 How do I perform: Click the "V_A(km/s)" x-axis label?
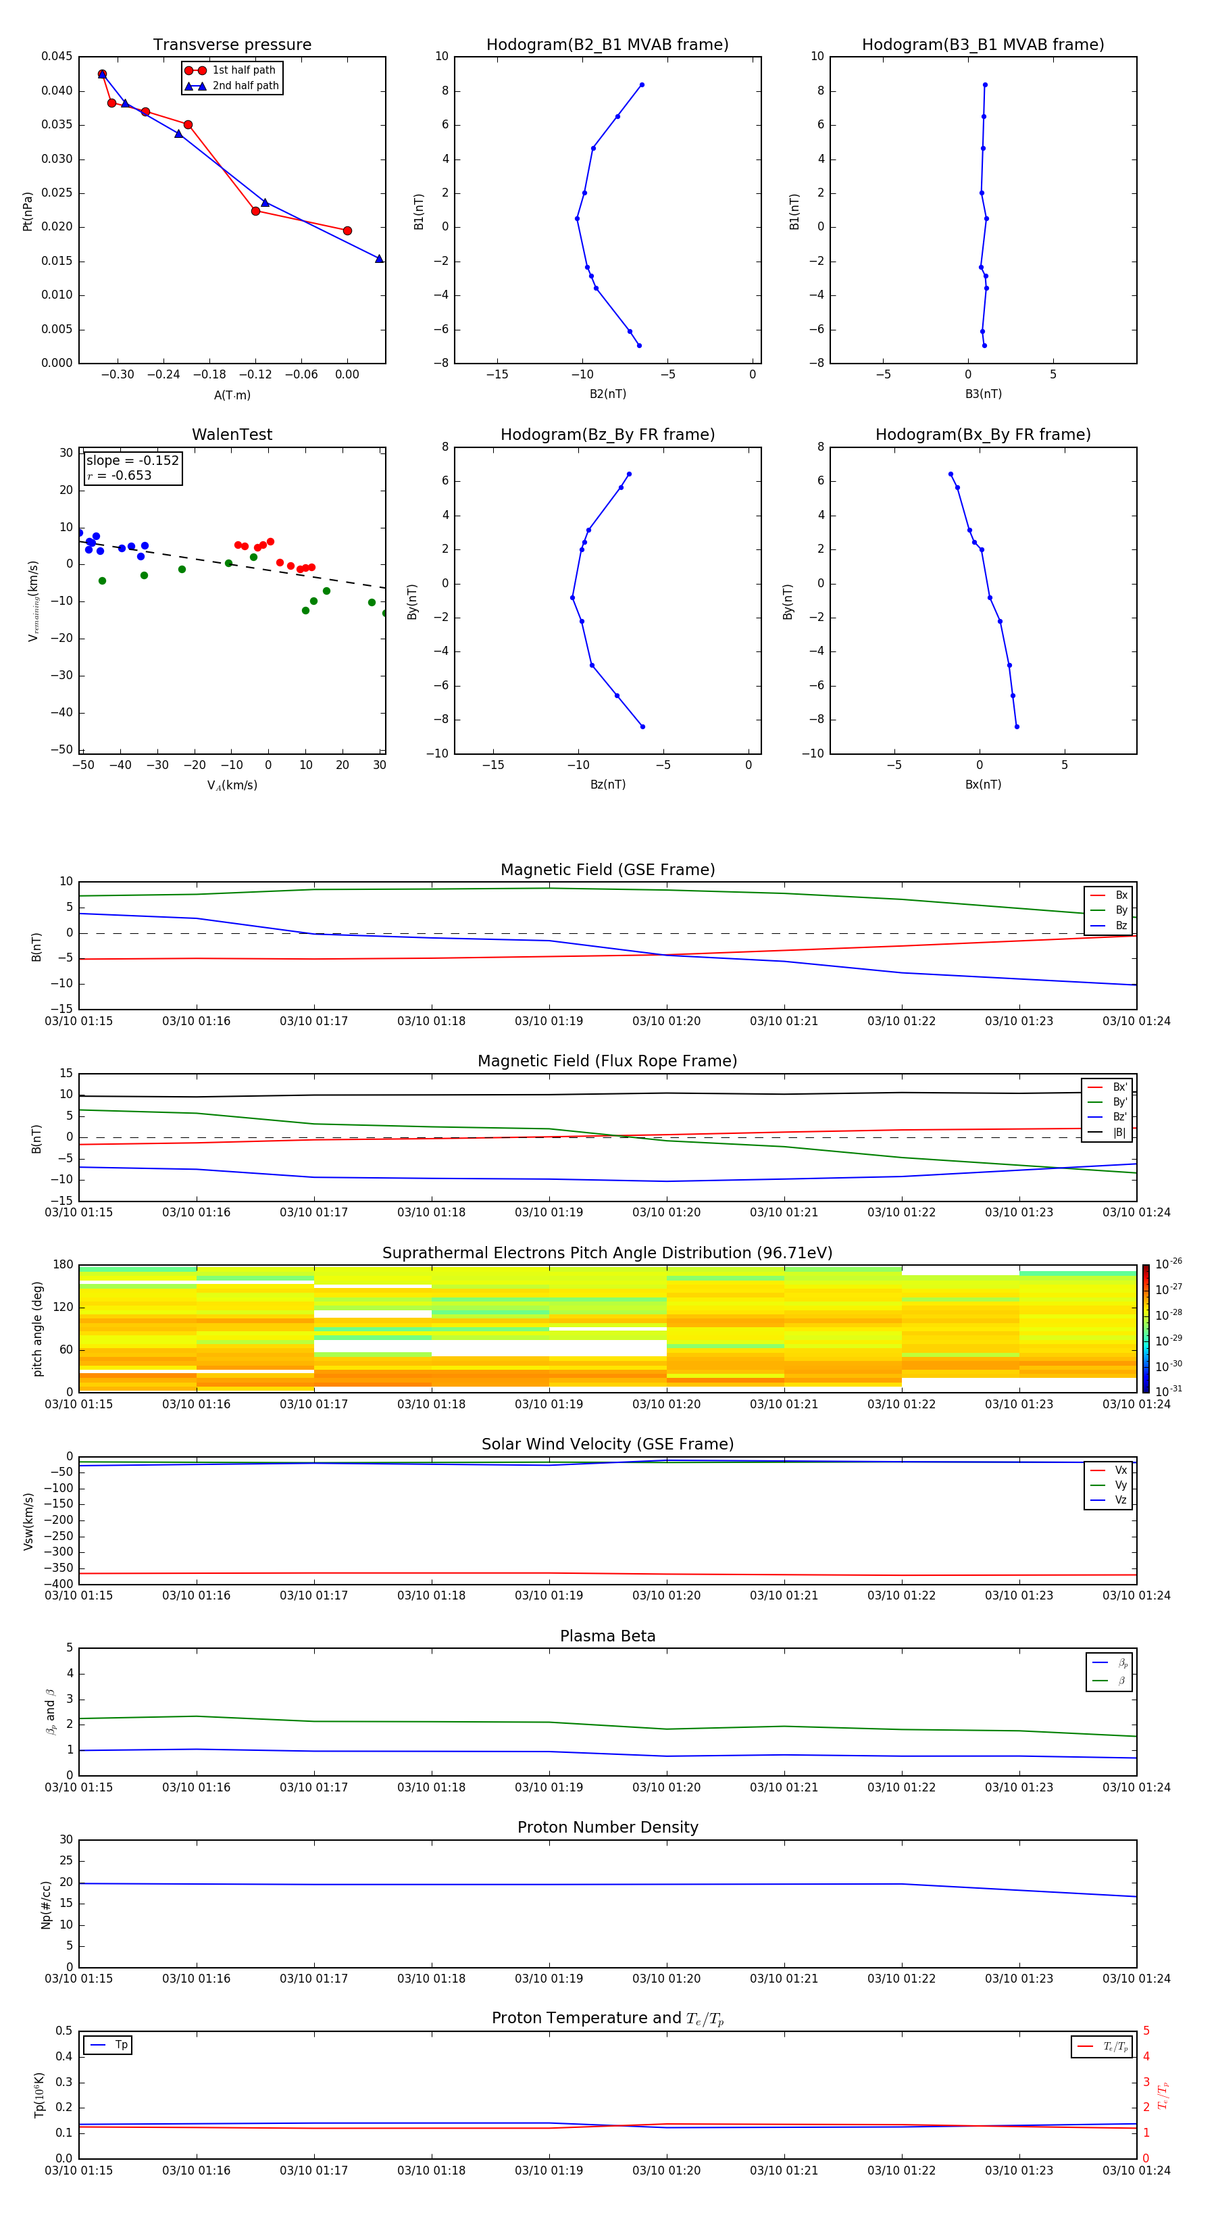(x=232, y=785)
